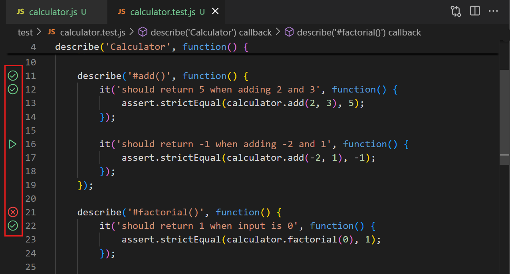Click the 'test' folder in breadcrumbs
Image resolution: width=510 pixels, height=274 pixels.
25,32
